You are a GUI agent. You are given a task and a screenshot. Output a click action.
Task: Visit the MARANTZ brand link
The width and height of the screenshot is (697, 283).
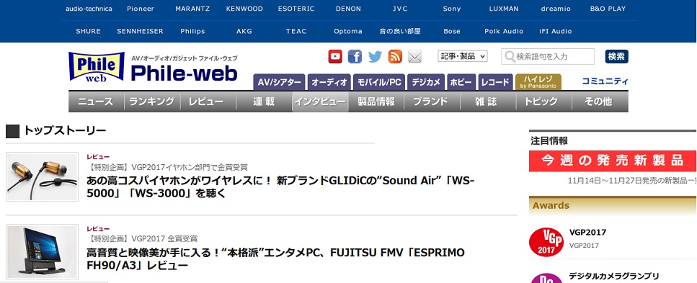click(x=192, y=9)
